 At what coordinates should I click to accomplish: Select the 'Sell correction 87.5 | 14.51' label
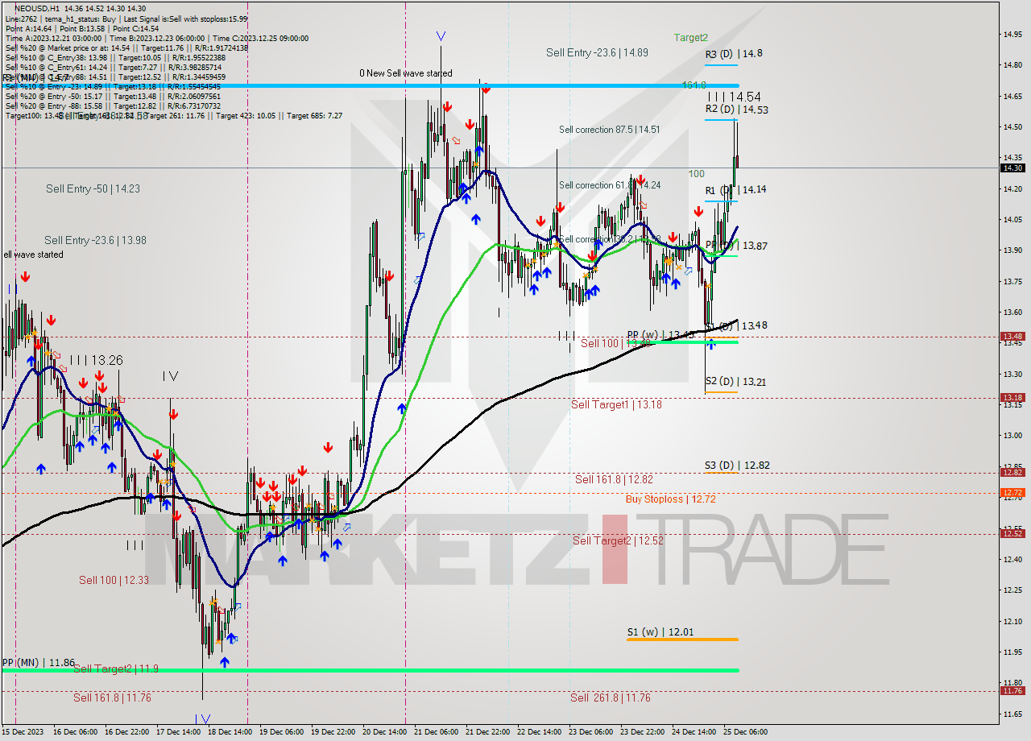tap(610, 130)
